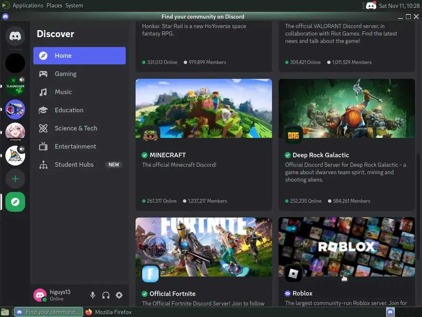Open the Places menu
The height and width of the screenshot is (317, 422).
tap(54, 5)
